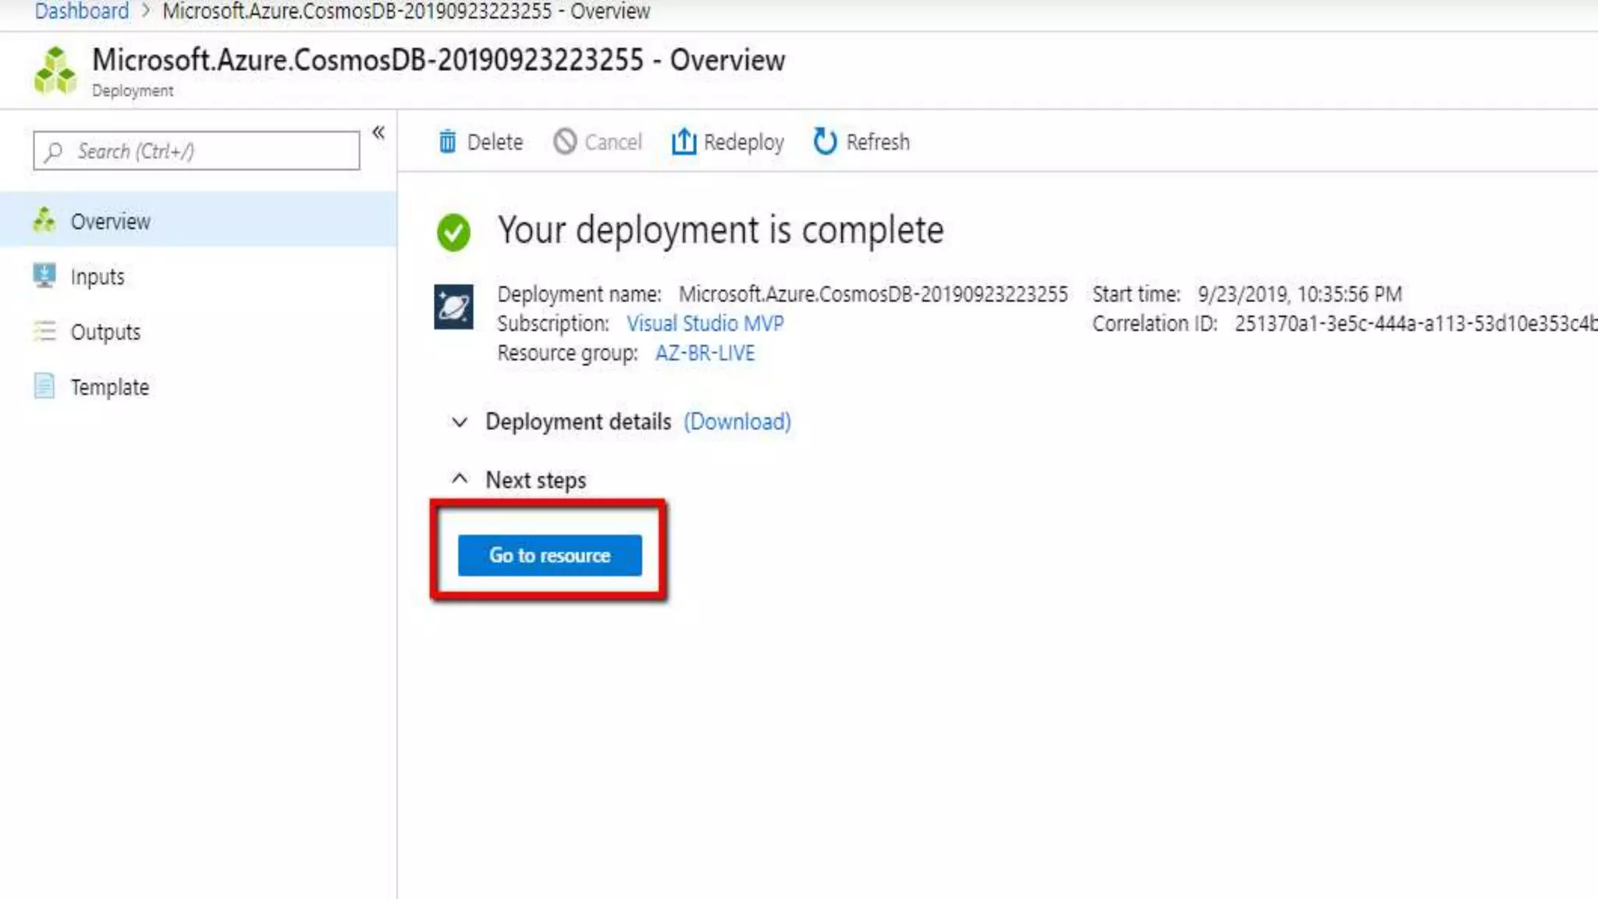This screenshot has height=899, width=1598.
Task: Open the AZ-BR-LIVE resource group link
Action: point(705,354)
